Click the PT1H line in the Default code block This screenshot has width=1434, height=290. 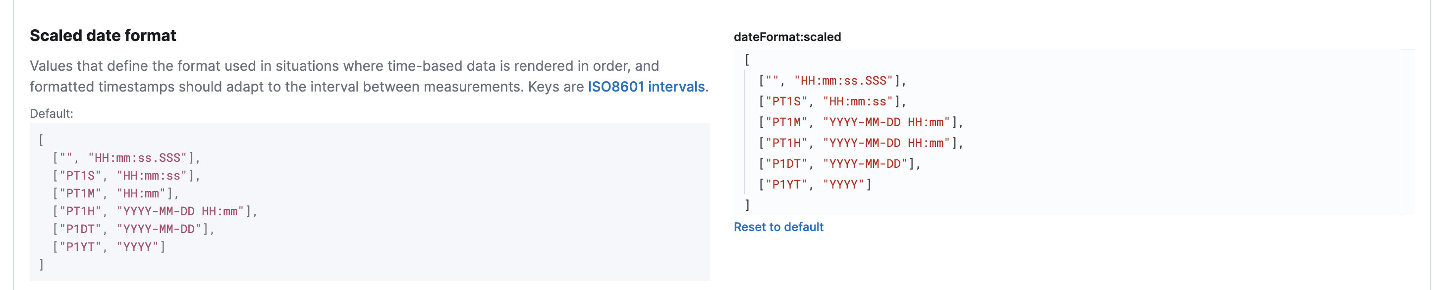154,212
